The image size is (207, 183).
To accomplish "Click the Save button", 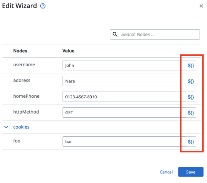I will (191, 172).
